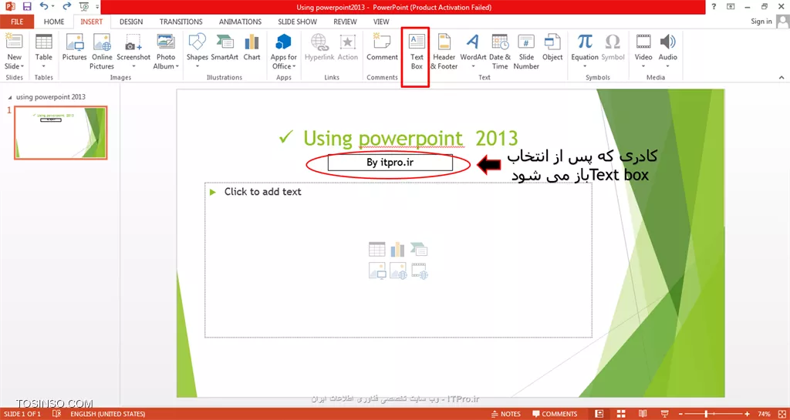790x420 pixels.
Task: Insert Pictures from the ribbon
Action: (x=75, y=48)
